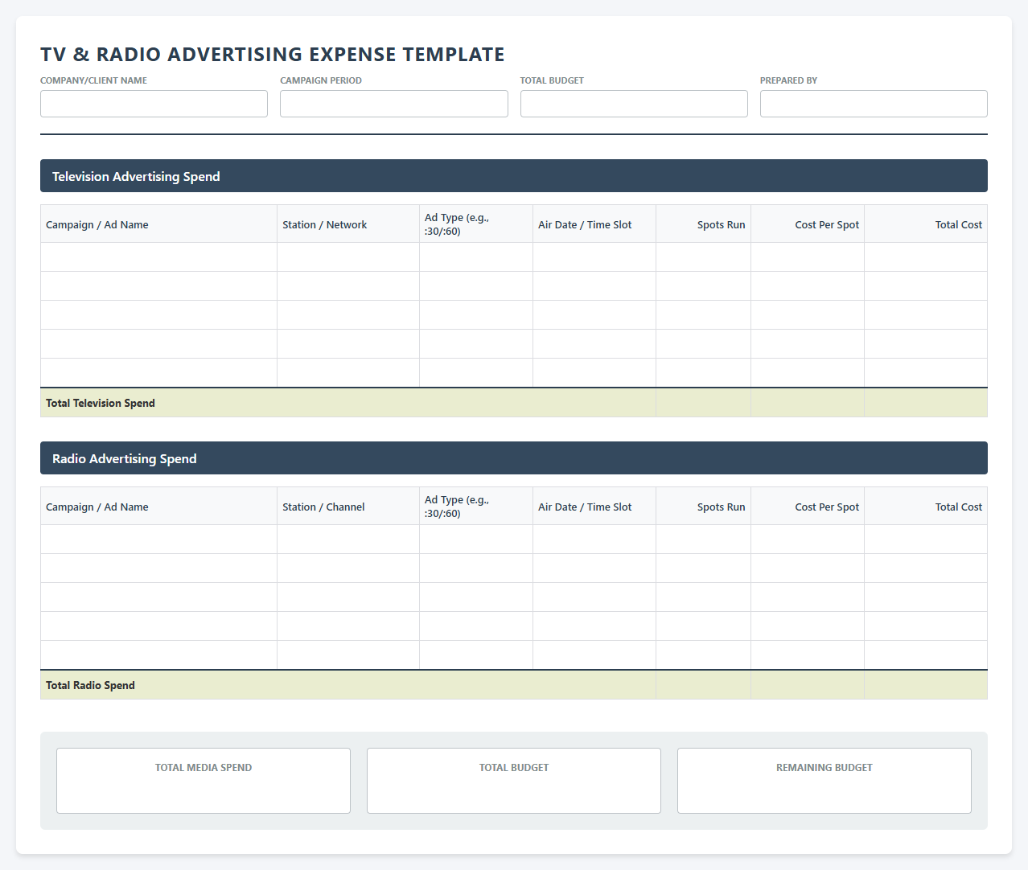Click the Prepared By label
The width and height of the screenshot is (1028, 870).
click(x=788, y=80)
